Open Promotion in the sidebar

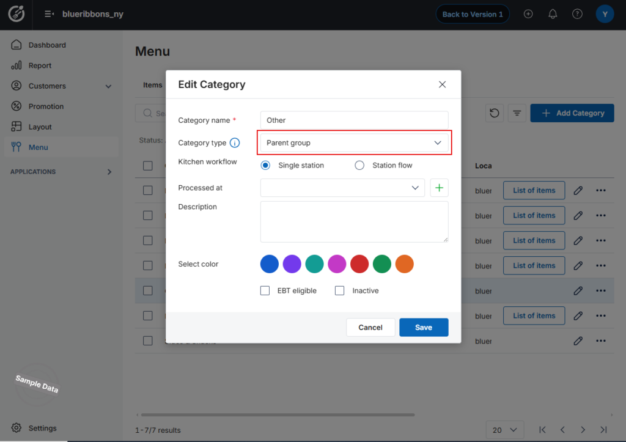[x=62, y=106]
